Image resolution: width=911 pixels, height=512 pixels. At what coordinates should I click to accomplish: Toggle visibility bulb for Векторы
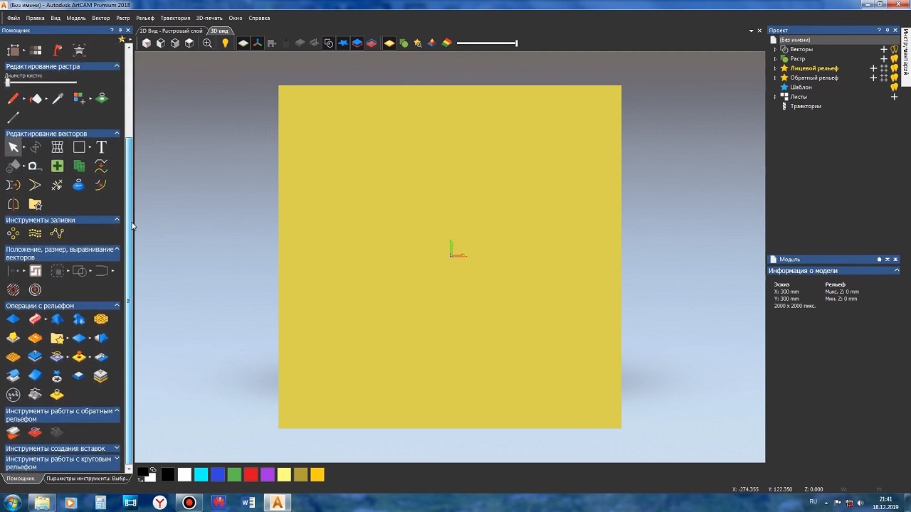(895, 50)
